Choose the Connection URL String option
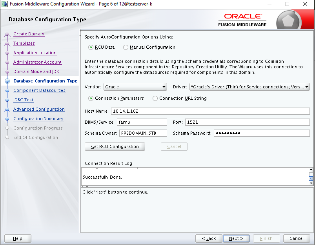 click(155, 99)
